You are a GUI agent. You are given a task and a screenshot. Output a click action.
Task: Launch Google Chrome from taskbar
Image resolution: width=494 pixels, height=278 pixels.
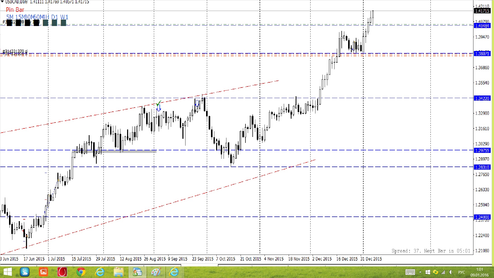point(81,272)
